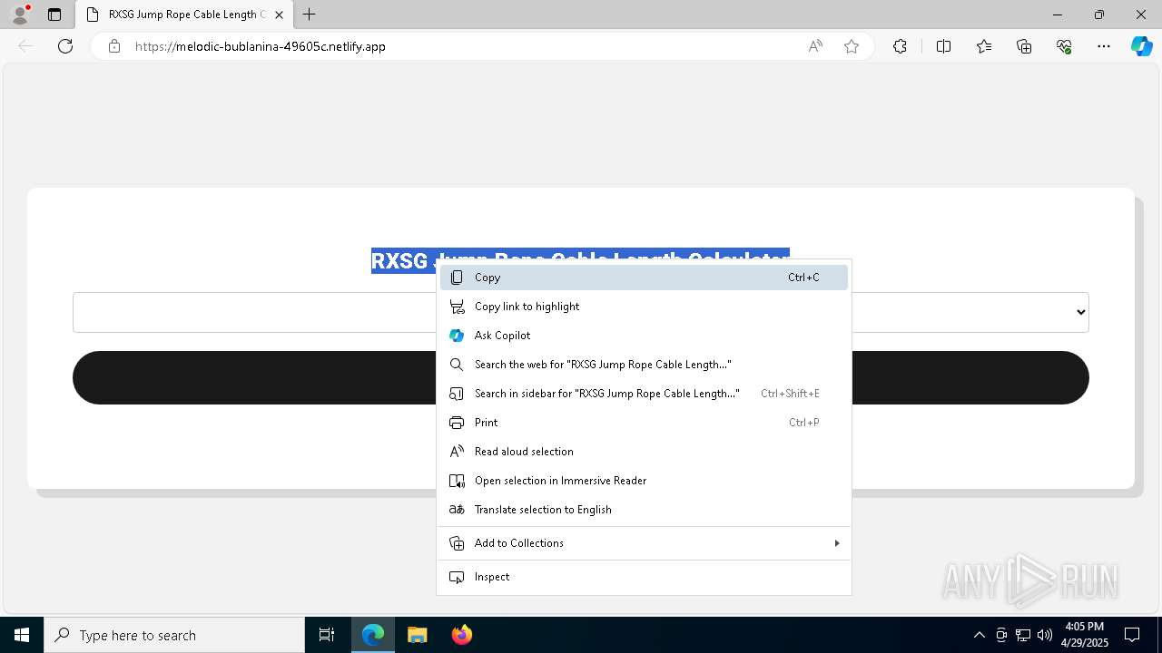Open Task View on the taskbar

[327, 635]
